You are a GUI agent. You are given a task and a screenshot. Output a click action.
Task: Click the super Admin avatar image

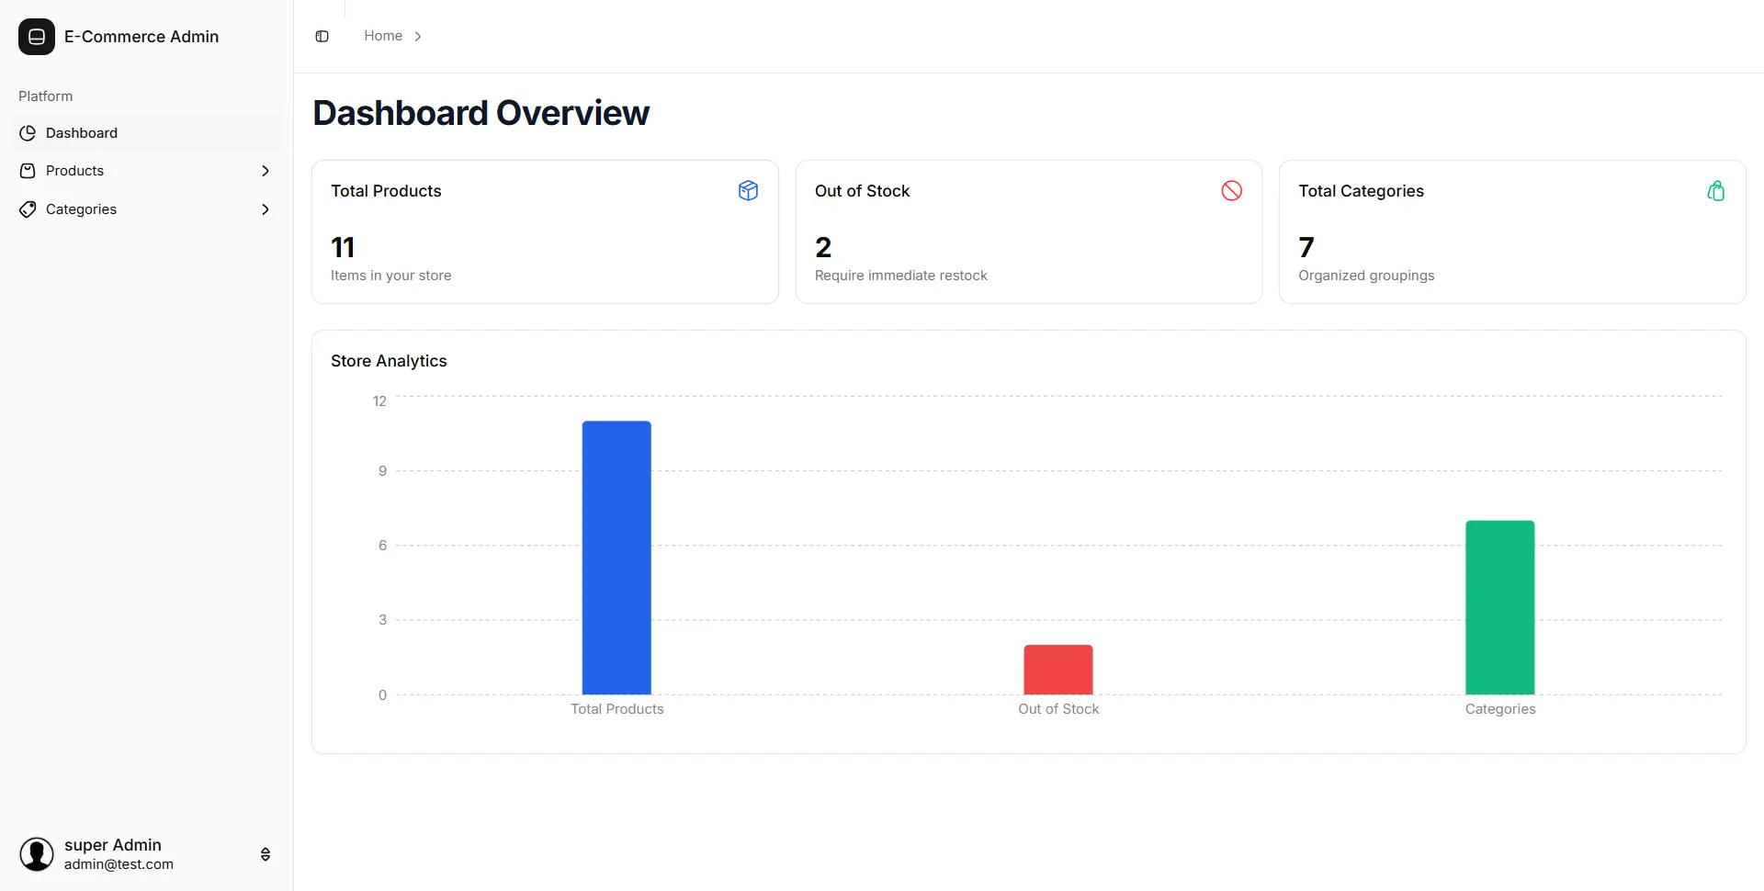[x=37, y=854]
